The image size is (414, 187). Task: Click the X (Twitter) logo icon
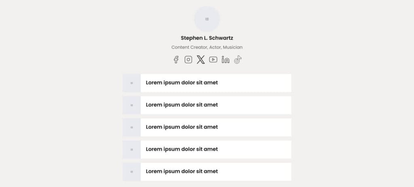[x=201, y=60]
